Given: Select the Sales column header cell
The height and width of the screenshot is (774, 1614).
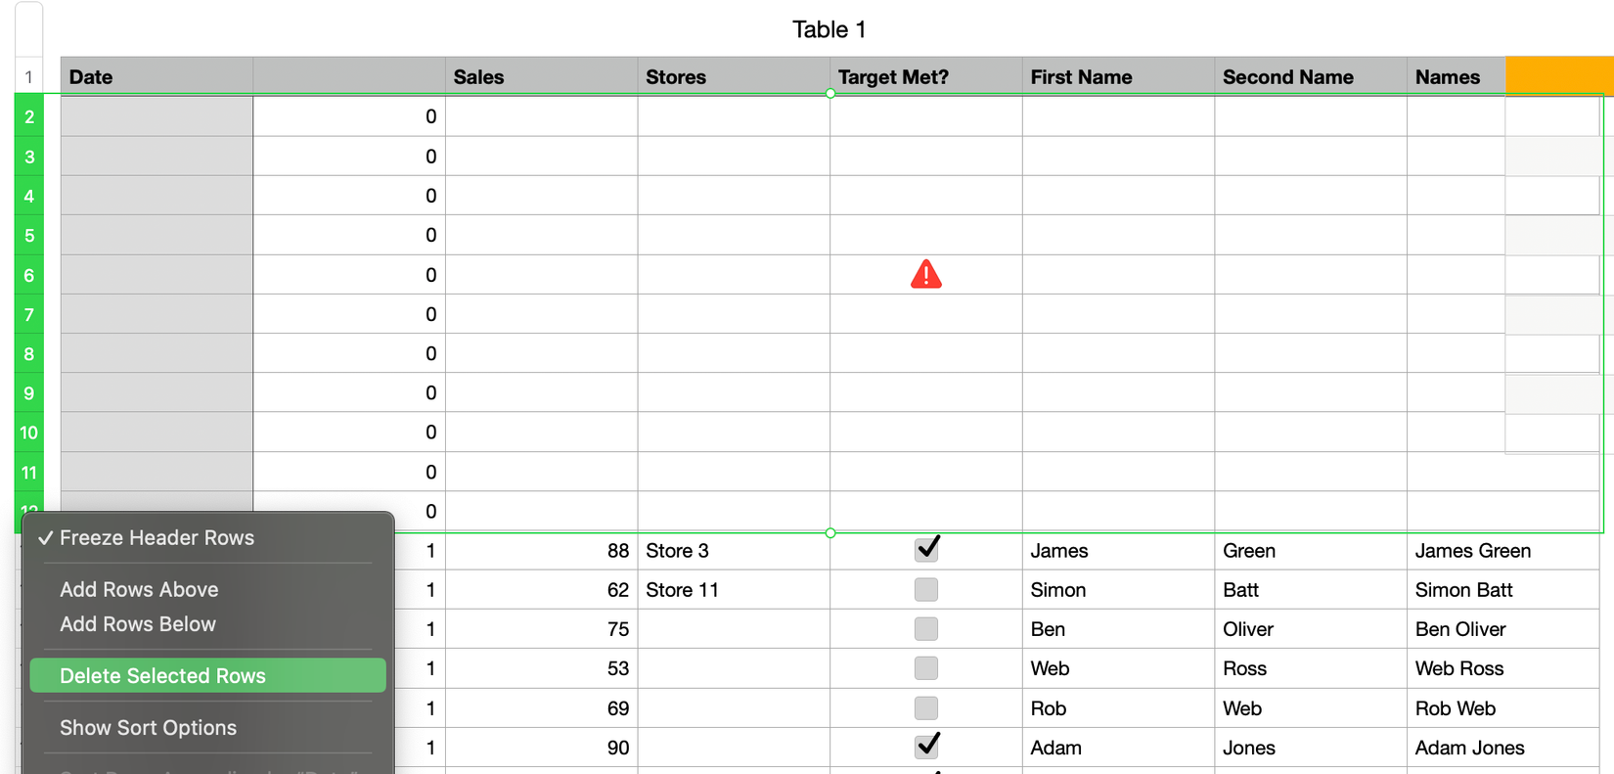Looking at the screenshot, I should 541,77.
